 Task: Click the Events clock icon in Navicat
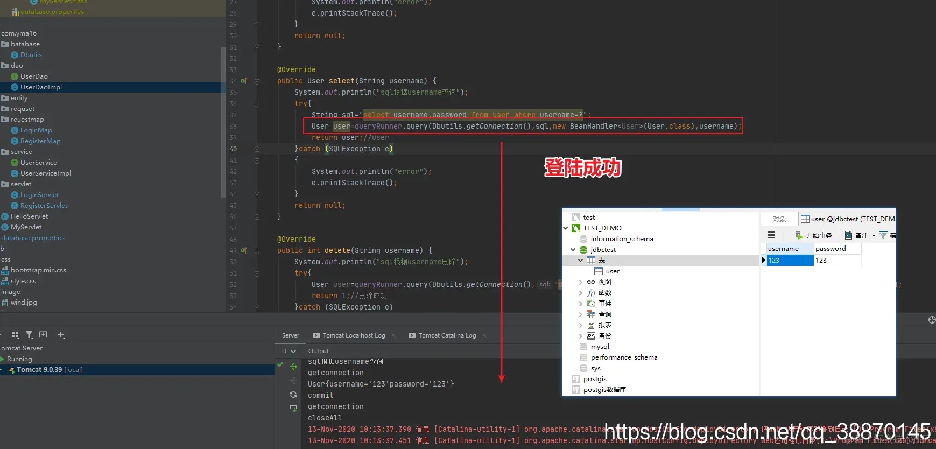click(591, 304)
